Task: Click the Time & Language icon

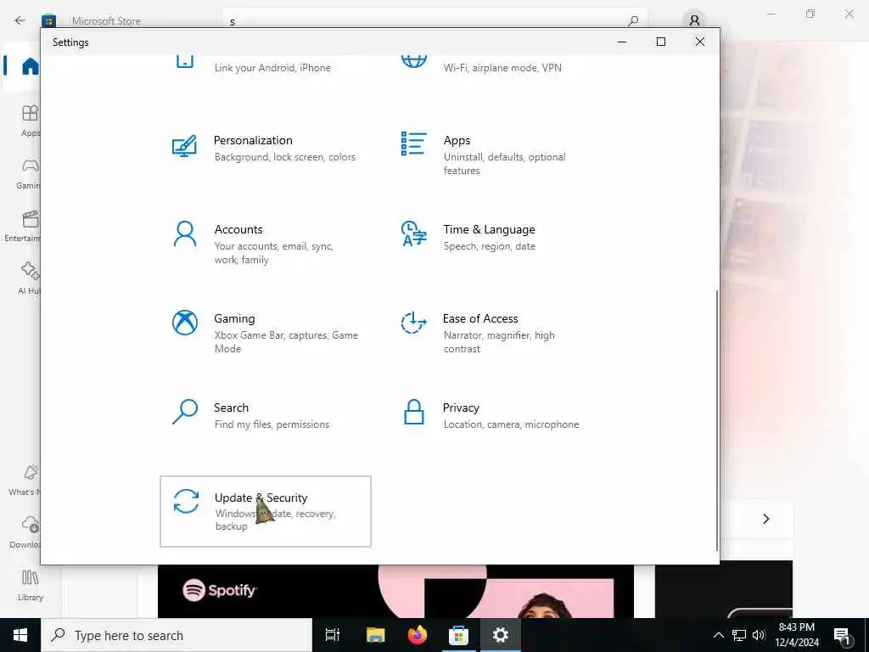Action: (413, 233)
